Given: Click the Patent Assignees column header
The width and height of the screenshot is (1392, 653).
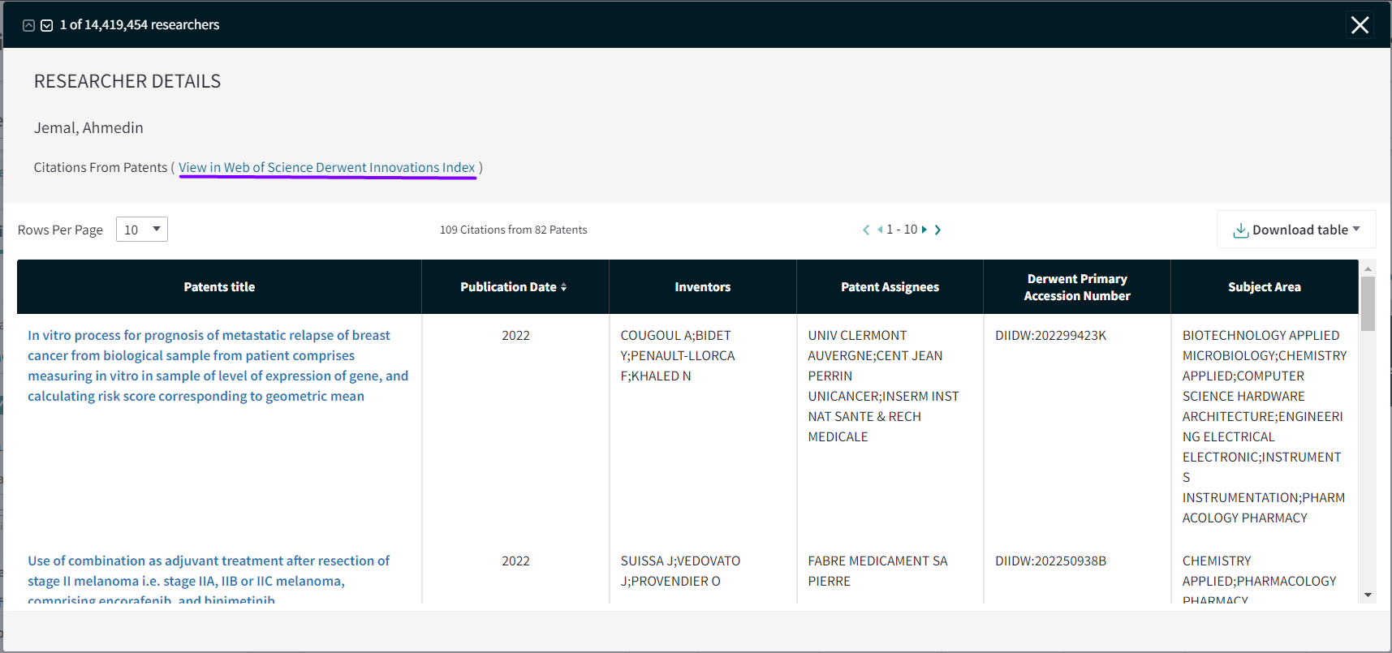Looking at the screenshot, I should [890, 287].
